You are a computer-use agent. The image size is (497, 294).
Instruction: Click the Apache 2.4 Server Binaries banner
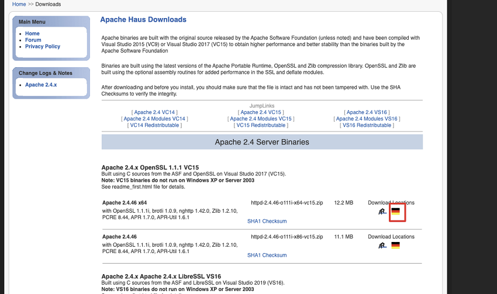tap(262, 142)
